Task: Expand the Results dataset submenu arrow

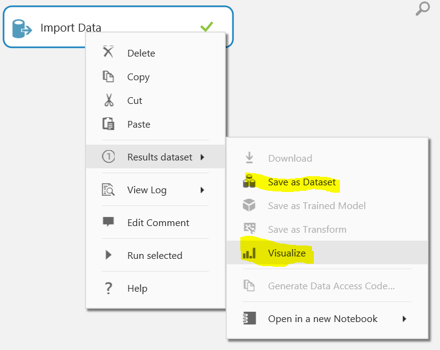Action: click(202, 157)
